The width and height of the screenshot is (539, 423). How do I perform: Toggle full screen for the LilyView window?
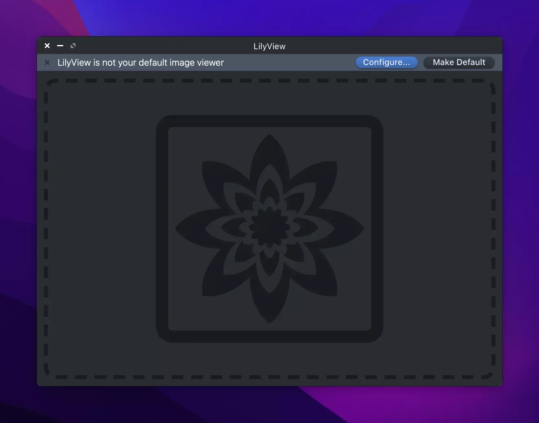[73, 46]
